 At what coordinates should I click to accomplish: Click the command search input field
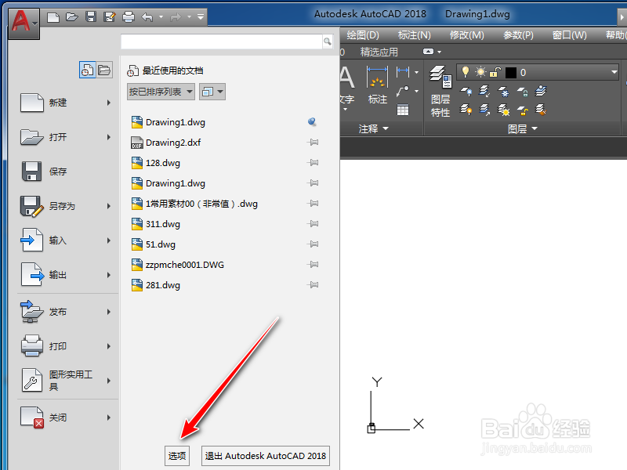[222, 42]
